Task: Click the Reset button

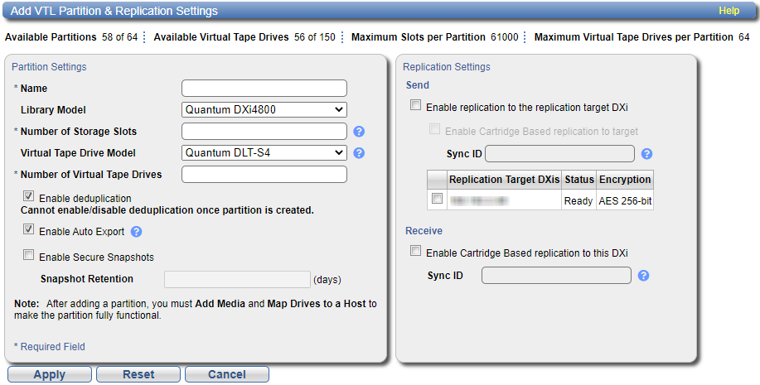Action: coord(138,374)
